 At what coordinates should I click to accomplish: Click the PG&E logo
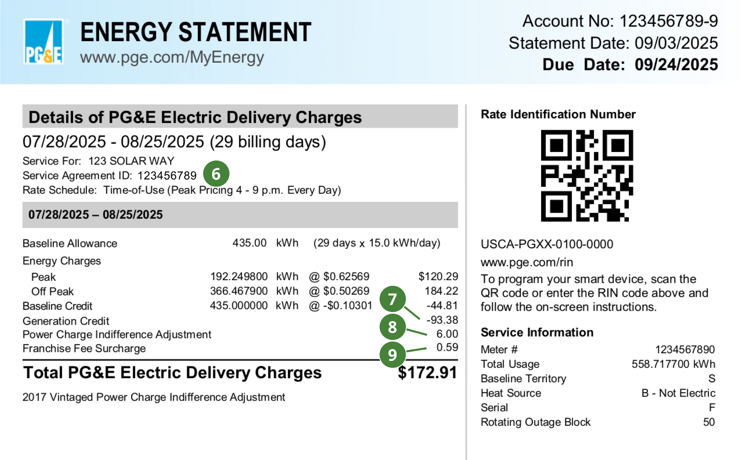(44, 42)
